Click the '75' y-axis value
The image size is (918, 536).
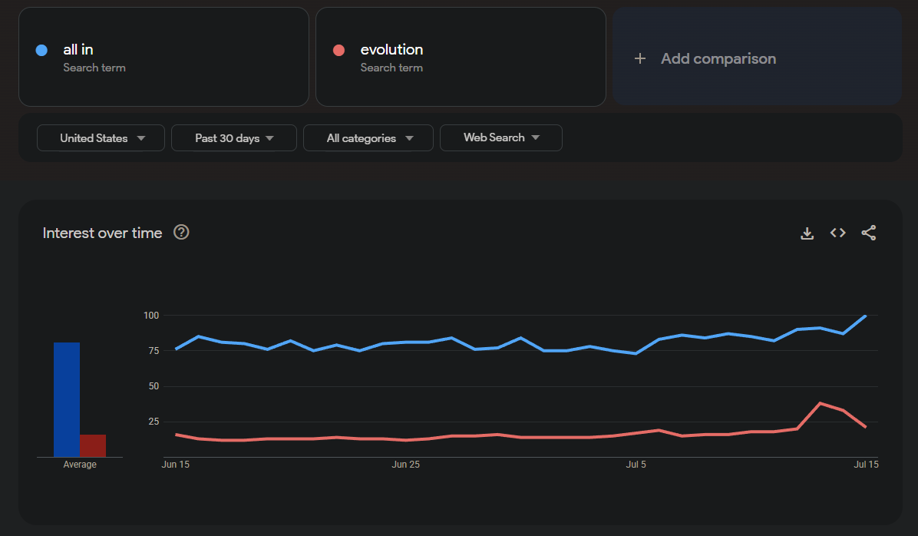click(154, 351)
